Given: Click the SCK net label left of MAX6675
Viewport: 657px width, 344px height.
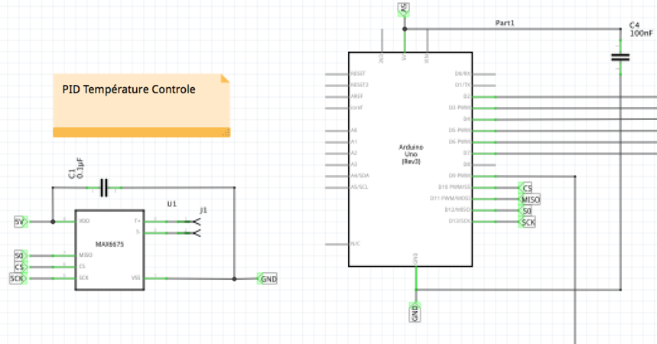Looking at the screenshot, I should 18,279.
